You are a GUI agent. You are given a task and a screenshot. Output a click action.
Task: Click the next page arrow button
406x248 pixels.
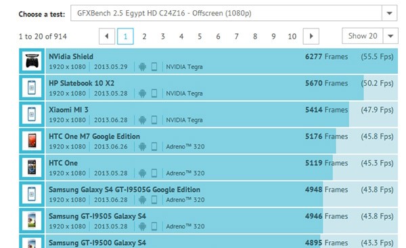click(311, 37)
